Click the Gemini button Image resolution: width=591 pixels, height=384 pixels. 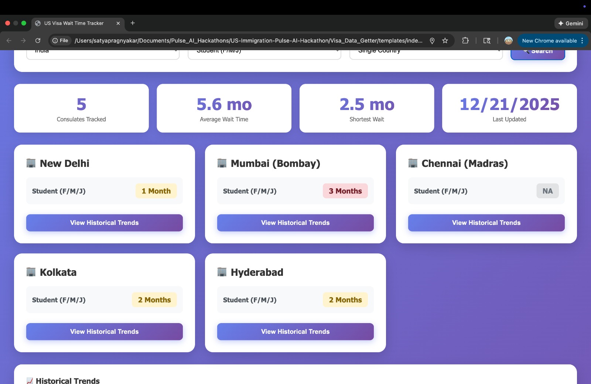571,23
